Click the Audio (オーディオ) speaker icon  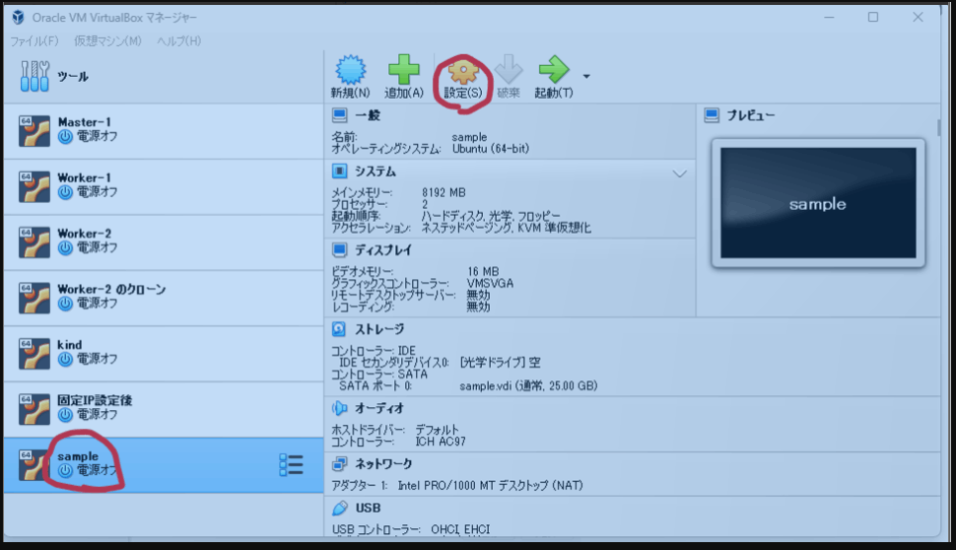340,408
